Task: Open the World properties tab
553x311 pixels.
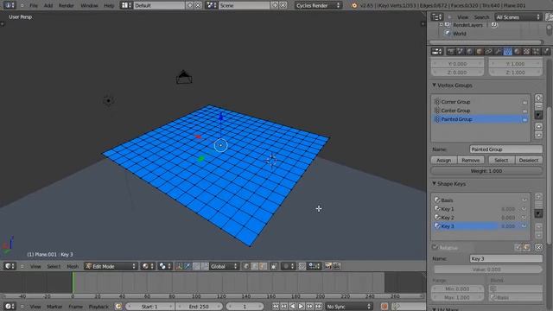Action: 470,52
